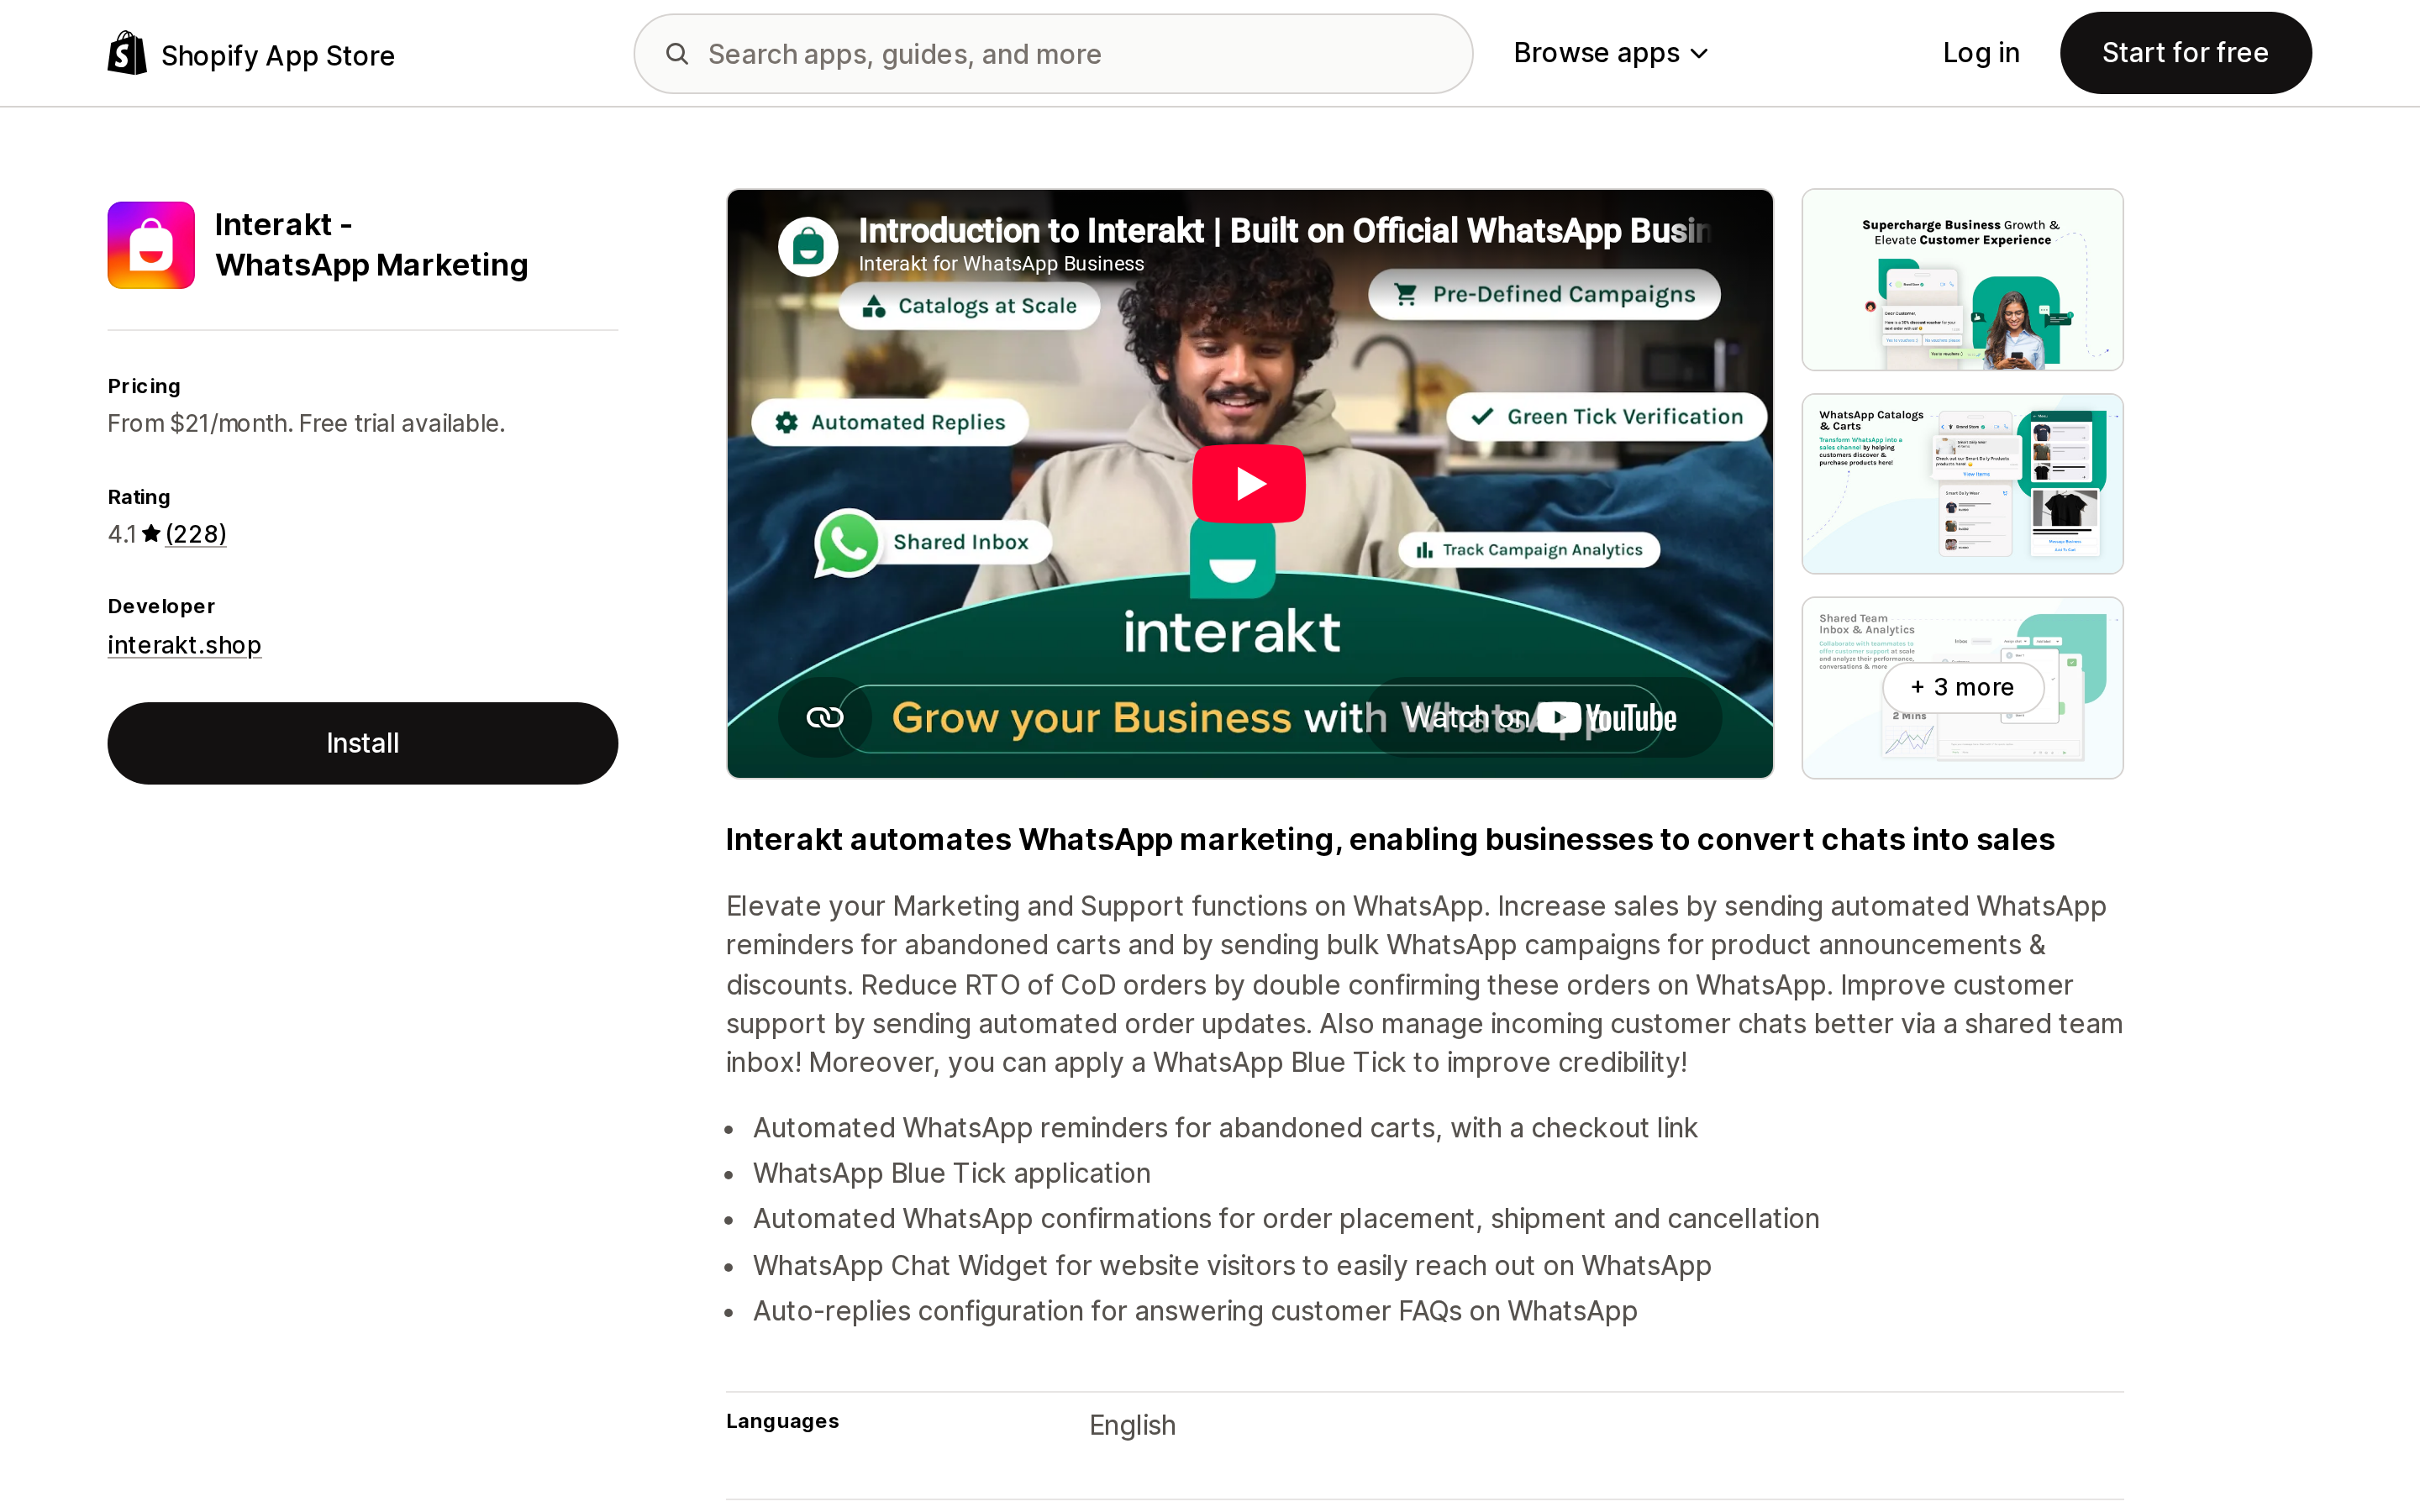Click the rating star icon
This screenshot has width=2420, height=1512.
[x=151, y=533]
